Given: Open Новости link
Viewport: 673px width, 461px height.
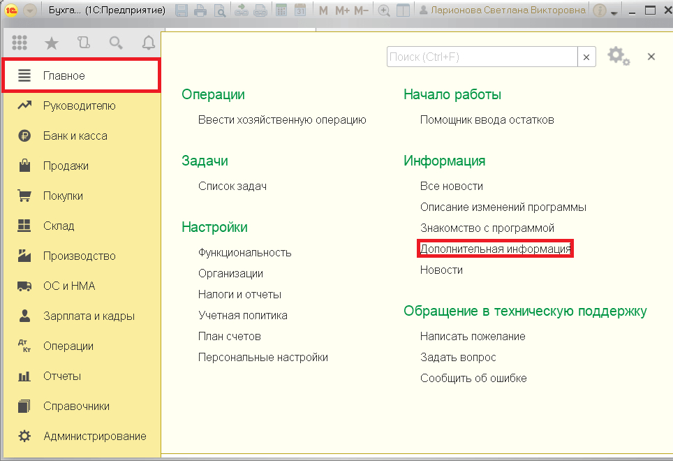Looking at the screenshot, I should (441, 270).
